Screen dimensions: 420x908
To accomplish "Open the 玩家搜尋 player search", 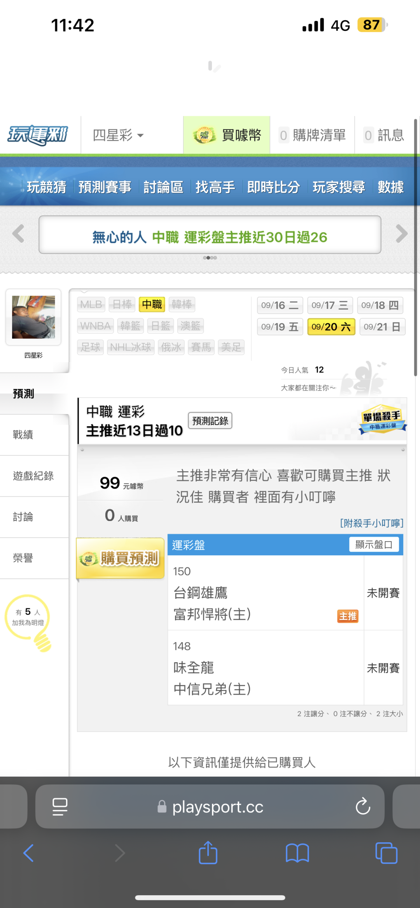I will click(339, 187).
